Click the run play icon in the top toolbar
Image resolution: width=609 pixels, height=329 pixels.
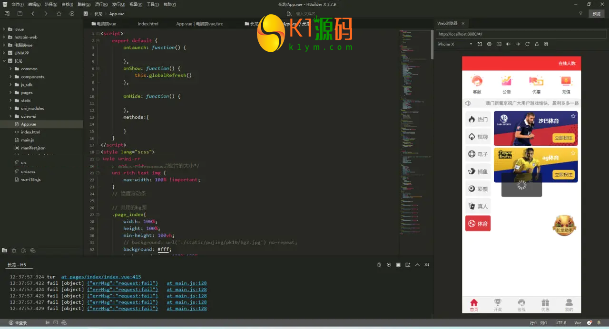coord(72,14)
